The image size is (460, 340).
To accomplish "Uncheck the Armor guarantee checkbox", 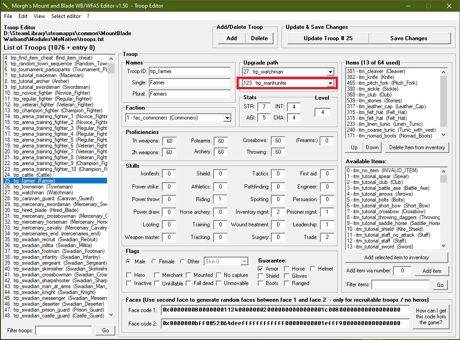I will [261, 269].
